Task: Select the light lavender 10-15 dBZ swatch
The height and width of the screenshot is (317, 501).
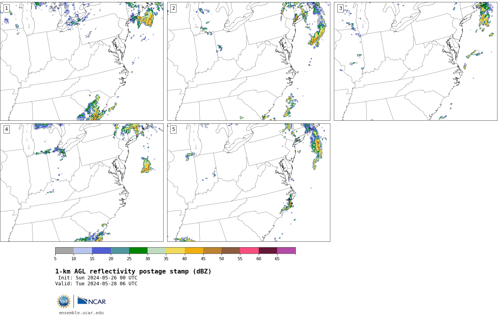Action: [83, 251]
